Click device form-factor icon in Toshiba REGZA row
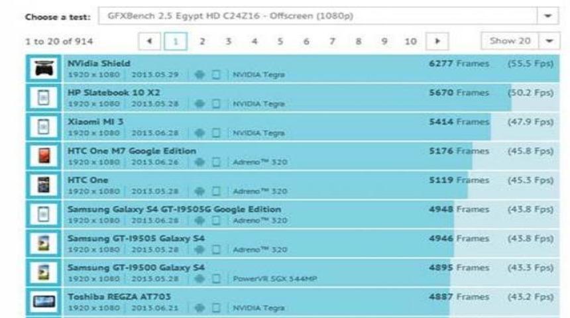Screen dimensions: 570x318 tap(216, 308)
